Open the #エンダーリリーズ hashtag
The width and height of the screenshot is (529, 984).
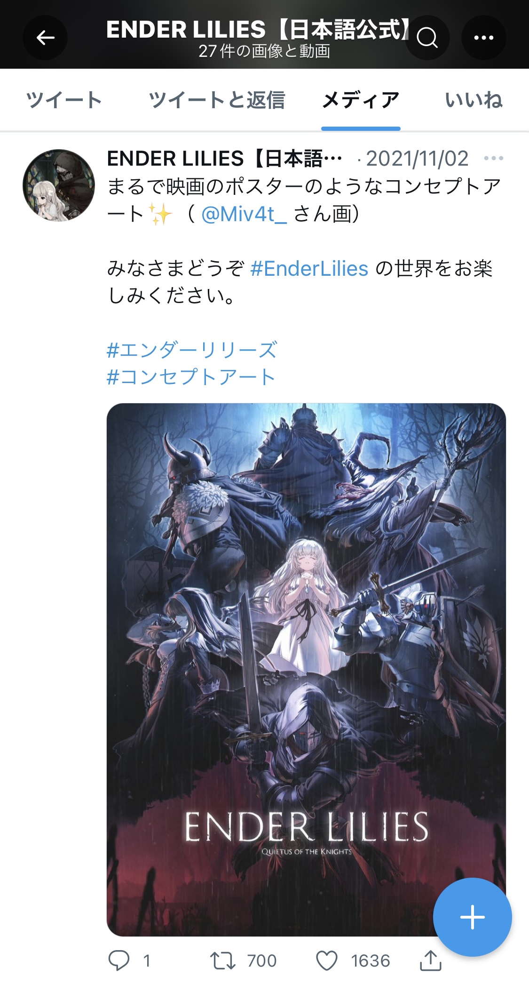(x=192, y=350)
